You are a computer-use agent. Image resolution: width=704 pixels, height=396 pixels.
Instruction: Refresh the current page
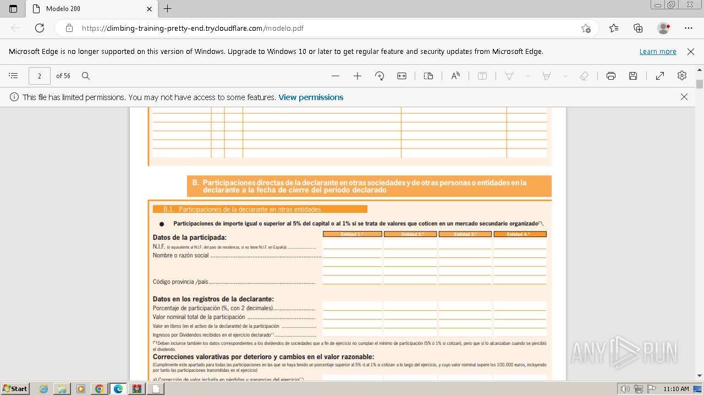(x=40, y=28)
